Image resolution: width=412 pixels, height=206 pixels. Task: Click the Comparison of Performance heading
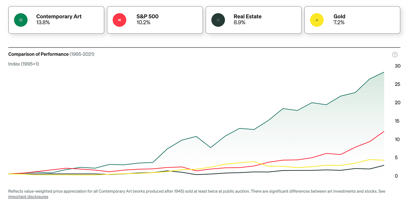click(x=38, y=54)
